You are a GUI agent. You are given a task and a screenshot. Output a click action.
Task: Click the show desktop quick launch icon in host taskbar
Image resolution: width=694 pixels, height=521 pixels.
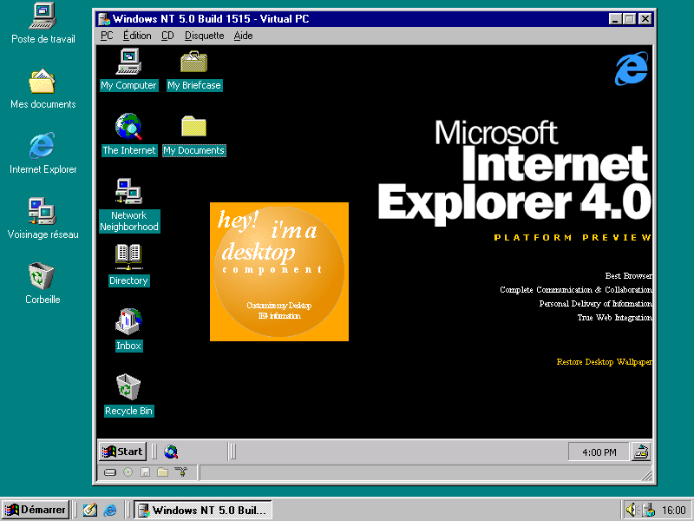point(90,510)
